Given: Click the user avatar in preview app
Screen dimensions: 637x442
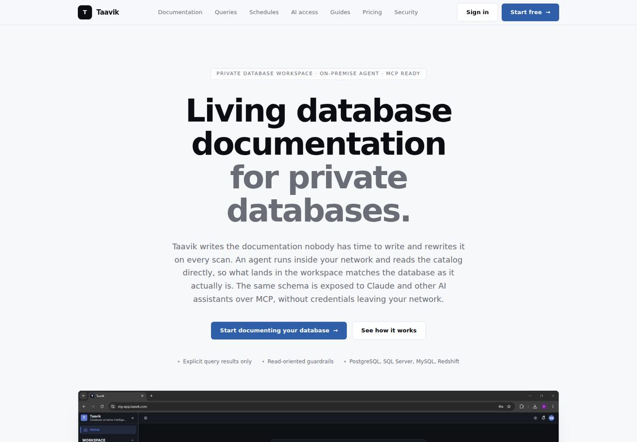Looking at the screenshot, I should [x=551, y=418].
